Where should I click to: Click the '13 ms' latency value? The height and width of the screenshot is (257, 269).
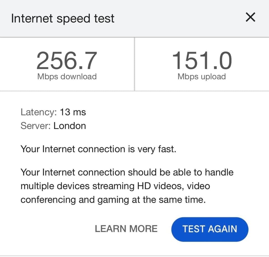(73, 112)
